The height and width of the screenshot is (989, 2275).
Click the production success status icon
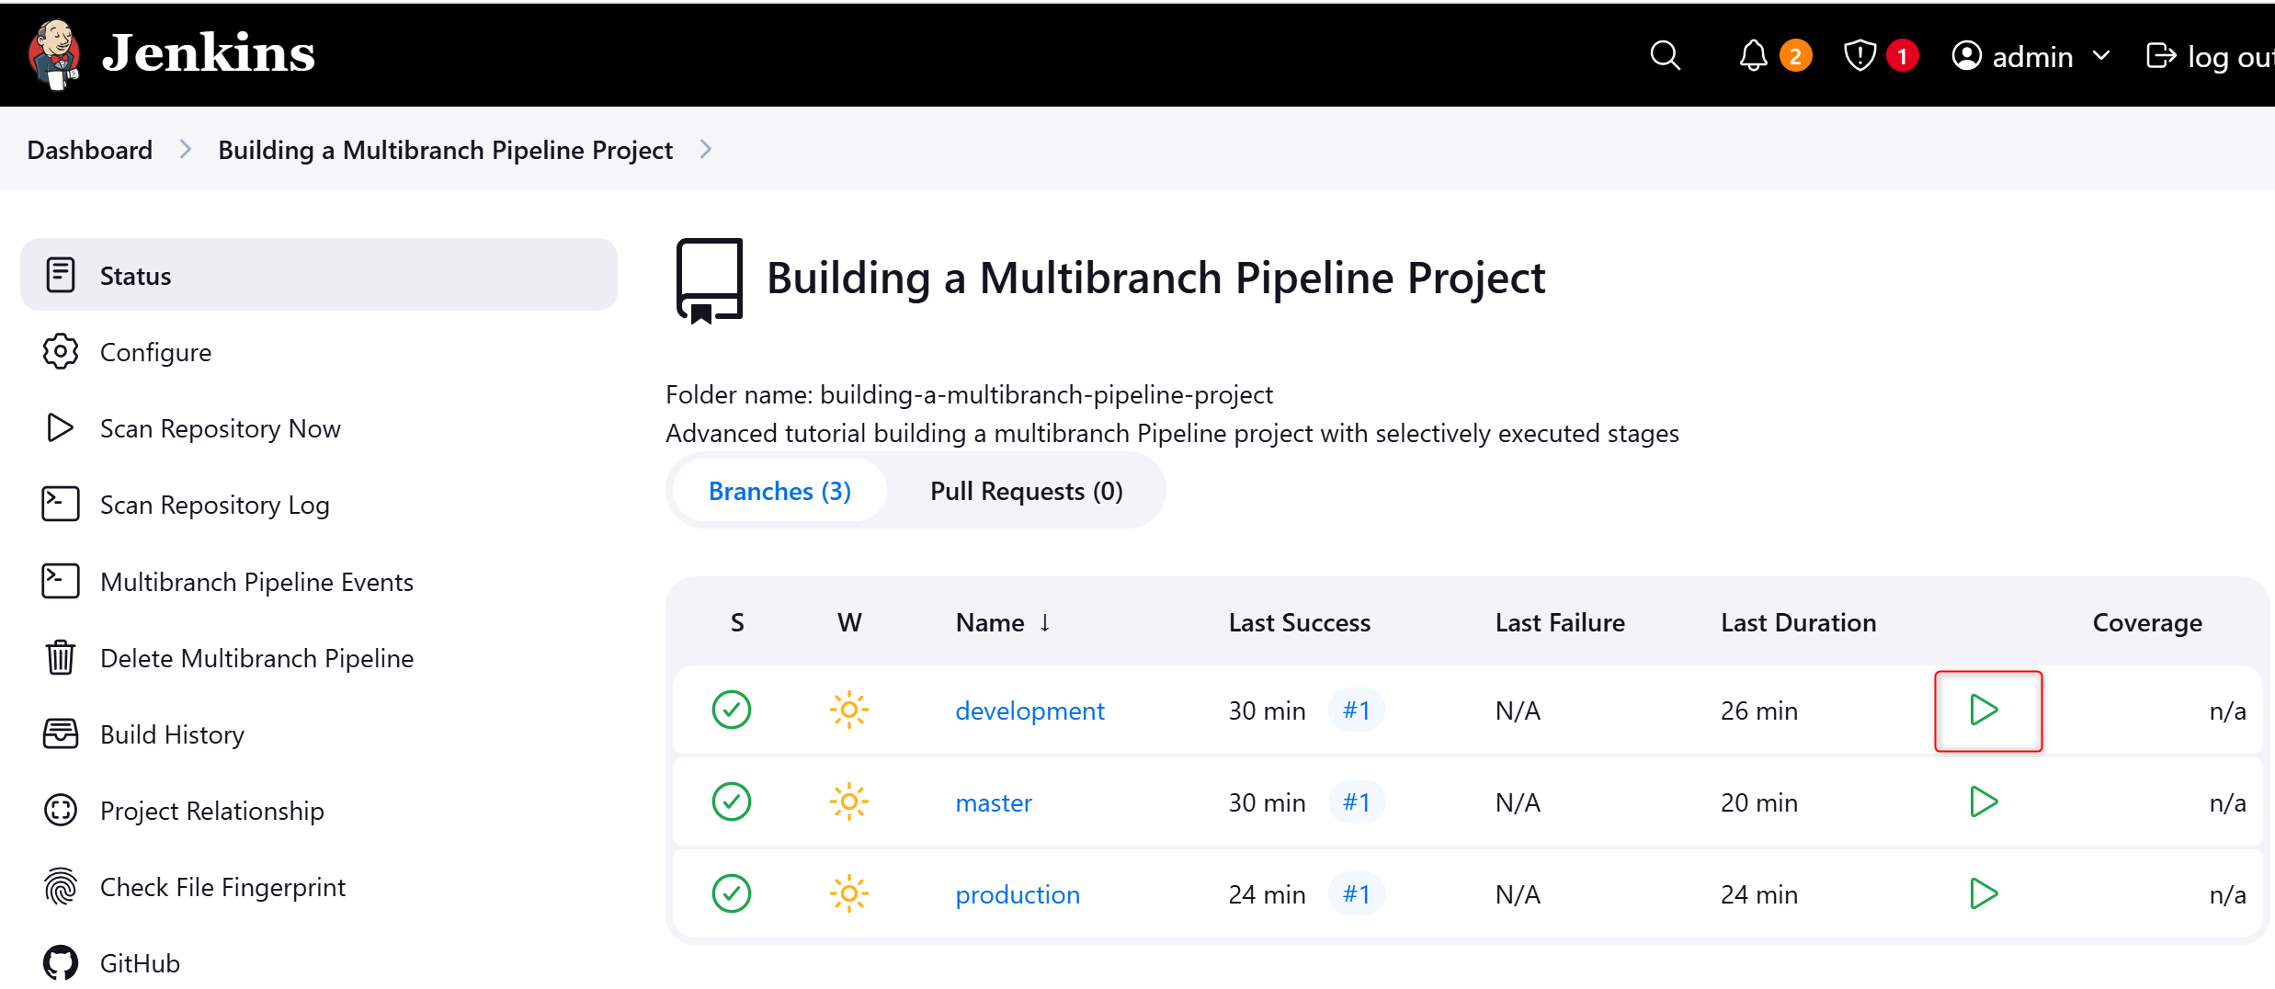point(732,893)
